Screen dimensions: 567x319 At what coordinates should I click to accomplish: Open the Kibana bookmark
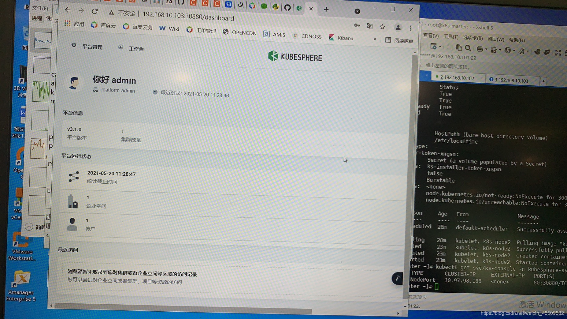coord(341,38)
